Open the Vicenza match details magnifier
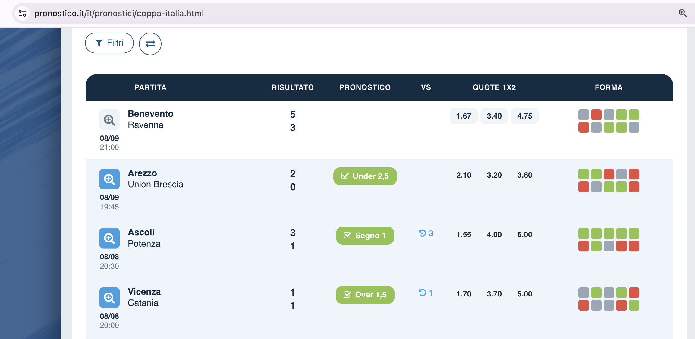 (x=109, y=298)
